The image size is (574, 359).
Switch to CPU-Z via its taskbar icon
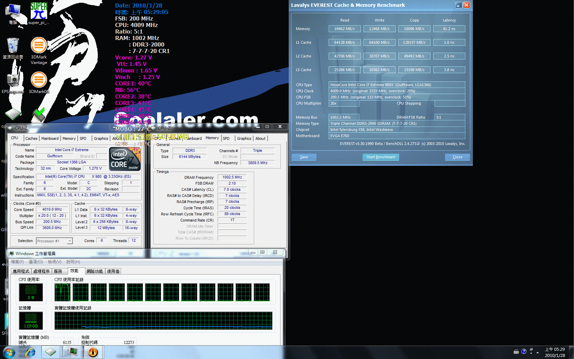(x=51, y=352)
